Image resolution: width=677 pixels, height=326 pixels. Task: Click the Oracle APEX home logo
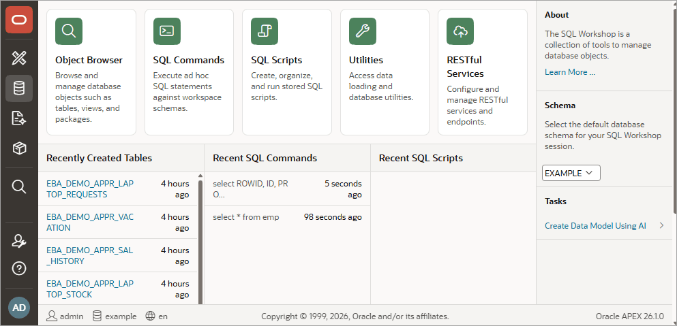click(x=19, y=20)
